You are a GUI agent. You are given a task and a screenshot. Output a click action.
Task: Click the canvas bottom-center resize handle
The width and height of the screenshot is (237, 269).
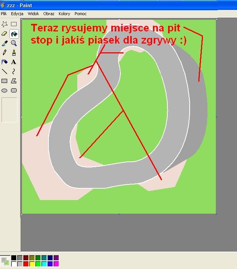[x=119, y=214]
